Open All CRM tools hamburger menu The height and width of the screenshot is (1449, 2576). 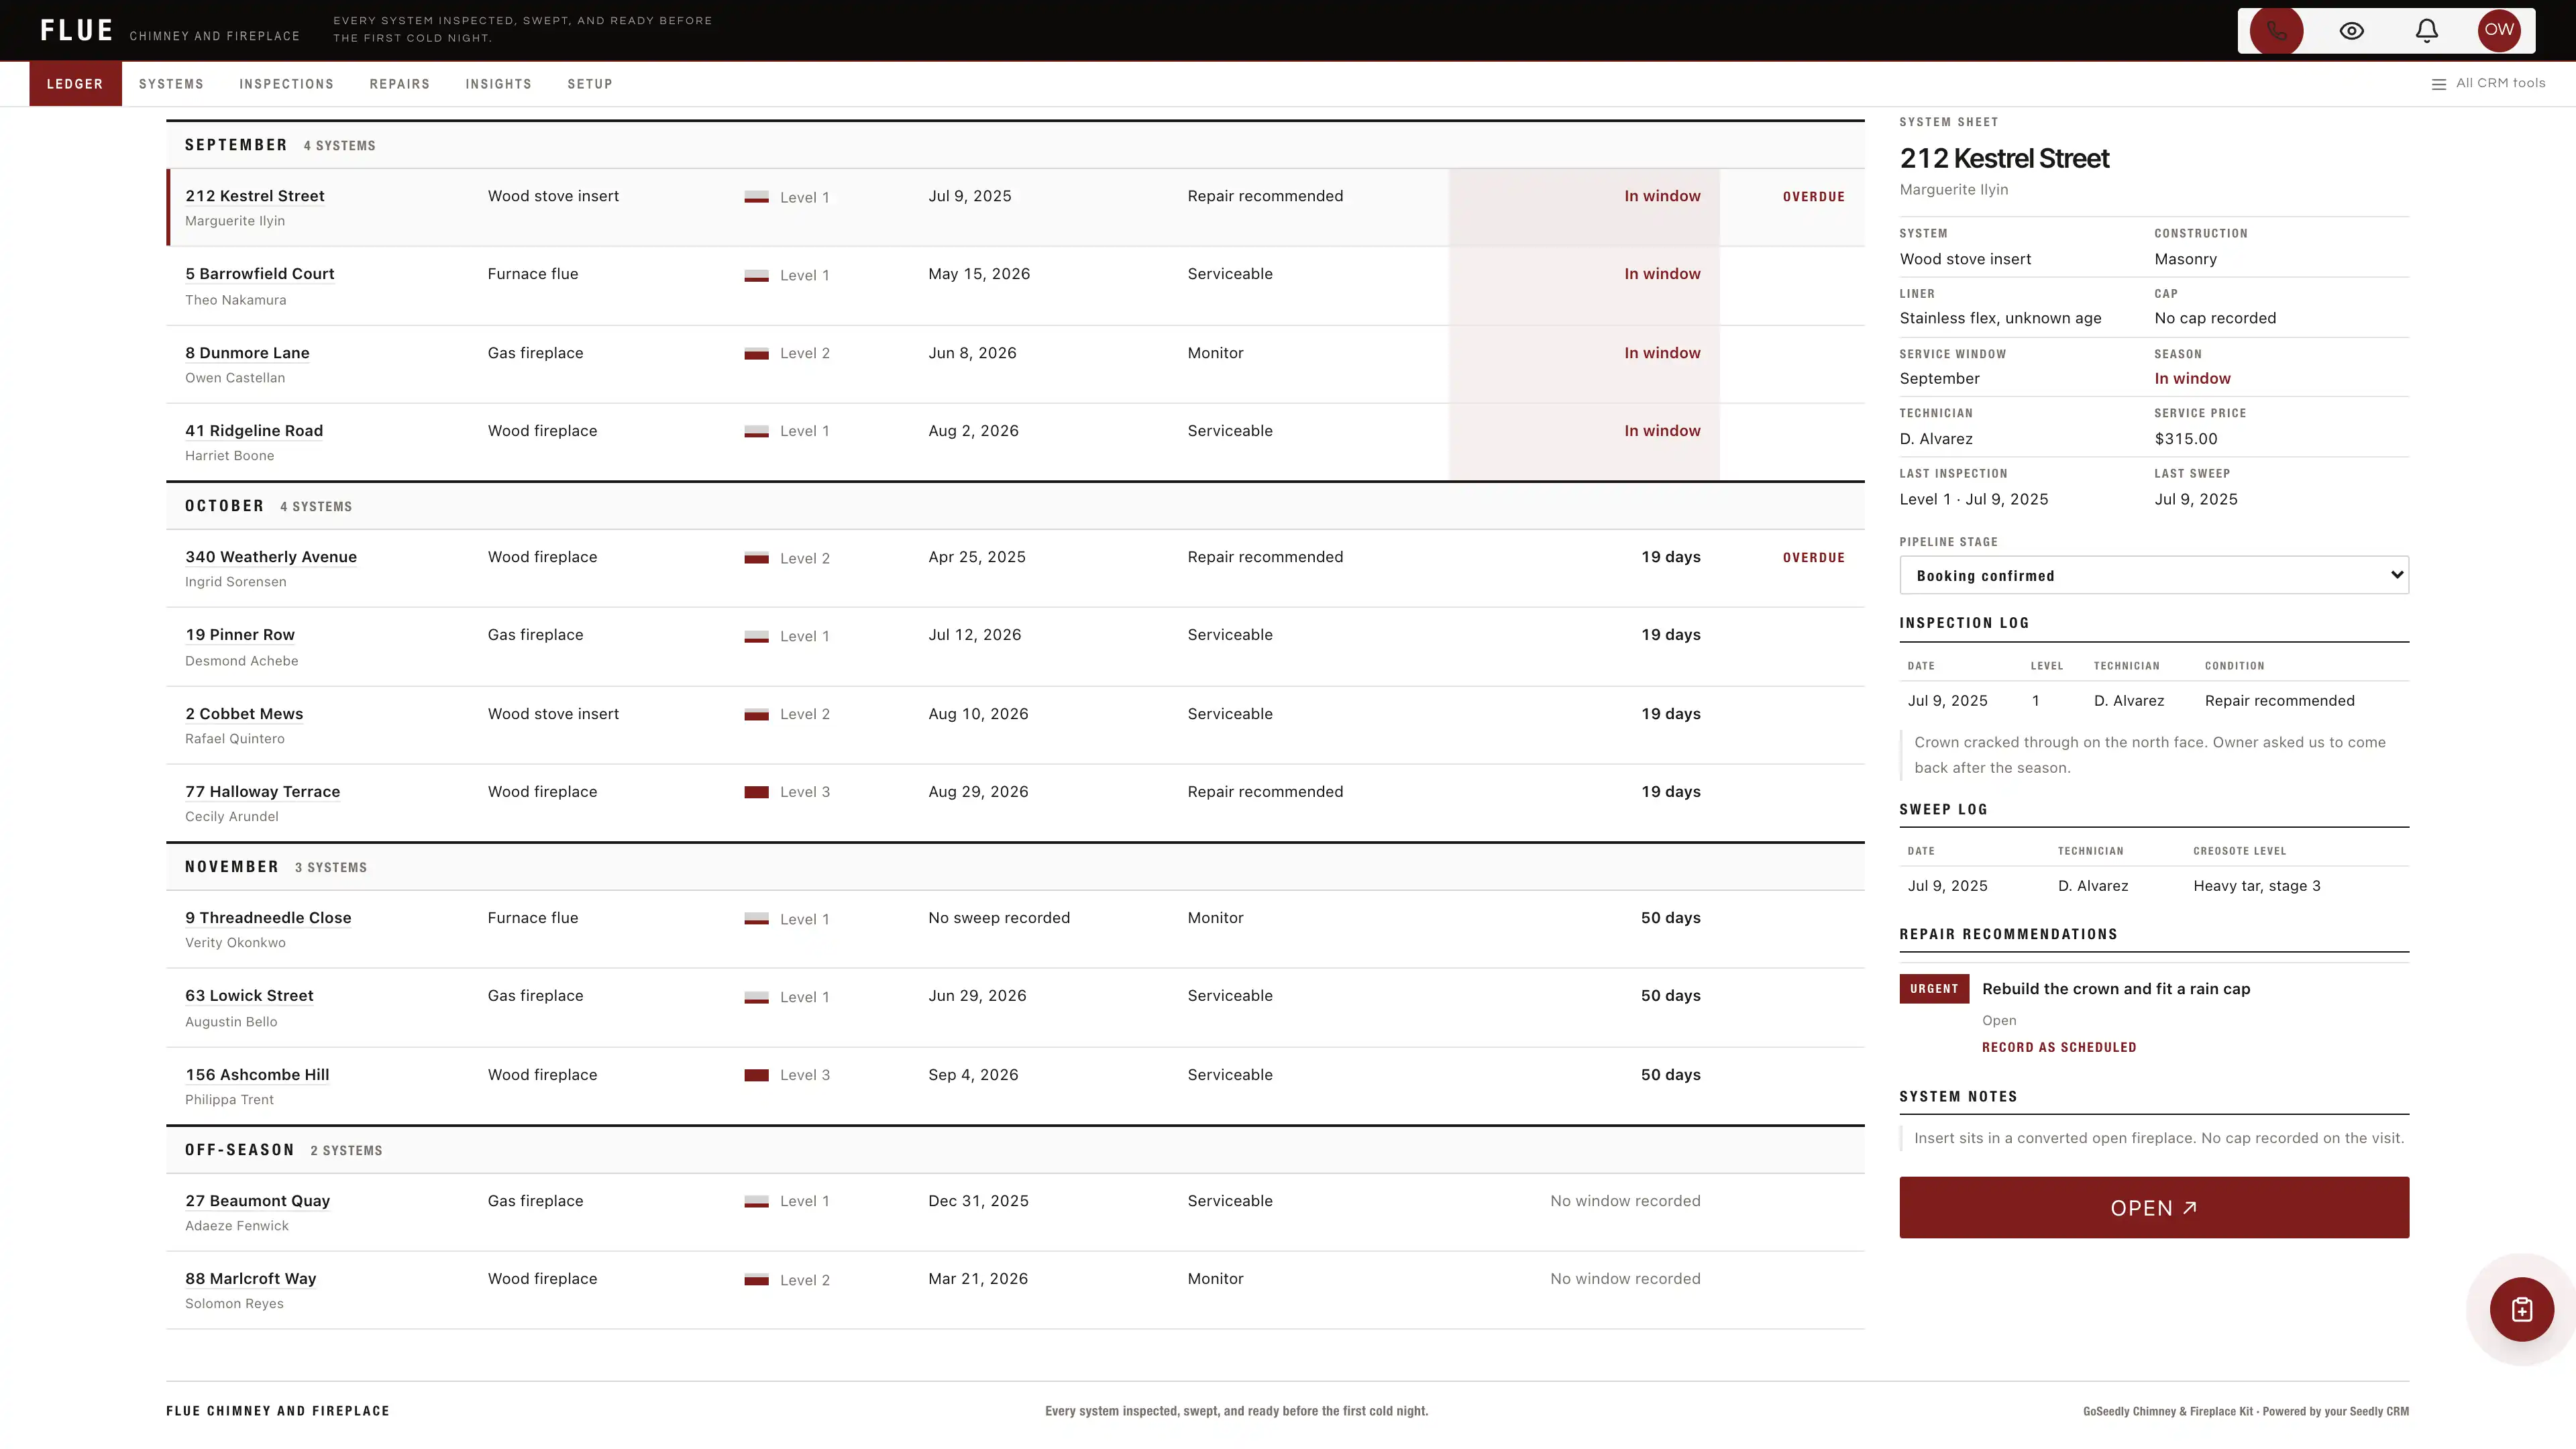point(2489,83)
